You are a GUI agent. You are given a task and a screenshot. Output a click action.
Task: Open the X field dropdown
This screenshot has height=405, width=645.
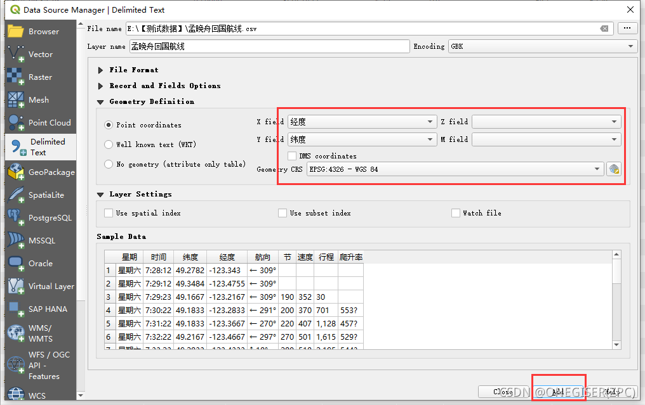point(362,122)
